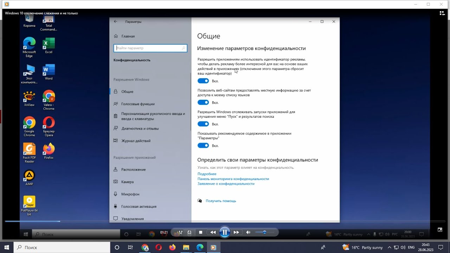
Task: Click the Конфиденциальность sidebar heading
Action: 132,60
